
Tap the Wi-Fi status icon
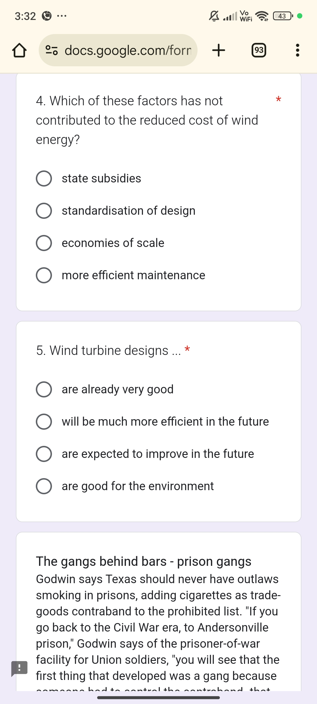(262, 16)
